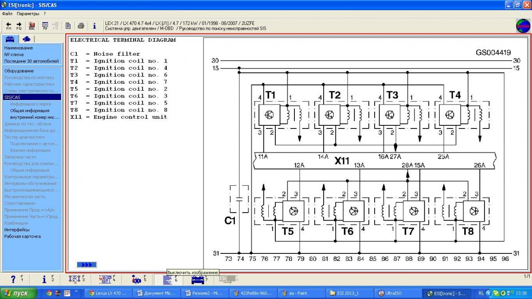Click the F9 toolbar icon
Screen dimensions: 532x299
click(45, 25)
